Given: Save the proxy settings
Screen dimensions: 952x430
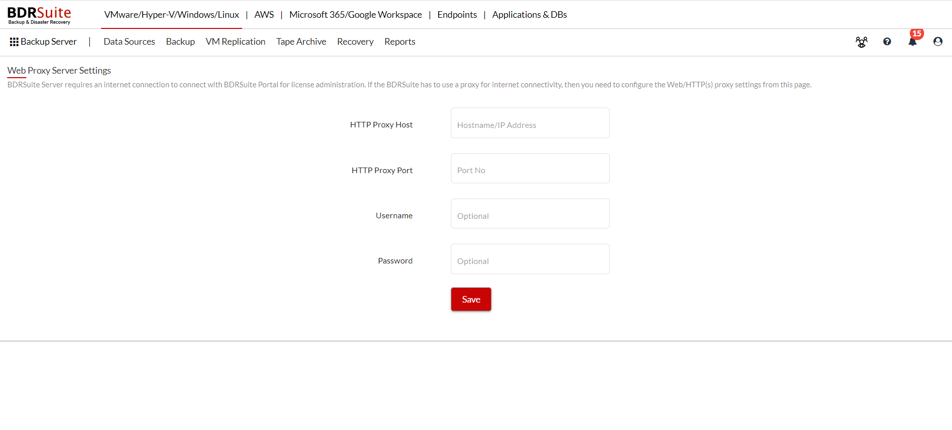Looking at the screenshot, I should coord(471,300).
